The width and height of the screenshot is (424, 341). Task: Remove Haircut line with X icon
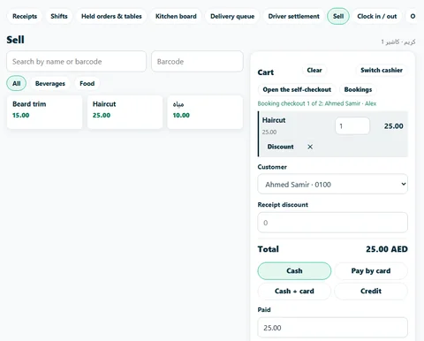pyautogui.click(x=310, y=147)
